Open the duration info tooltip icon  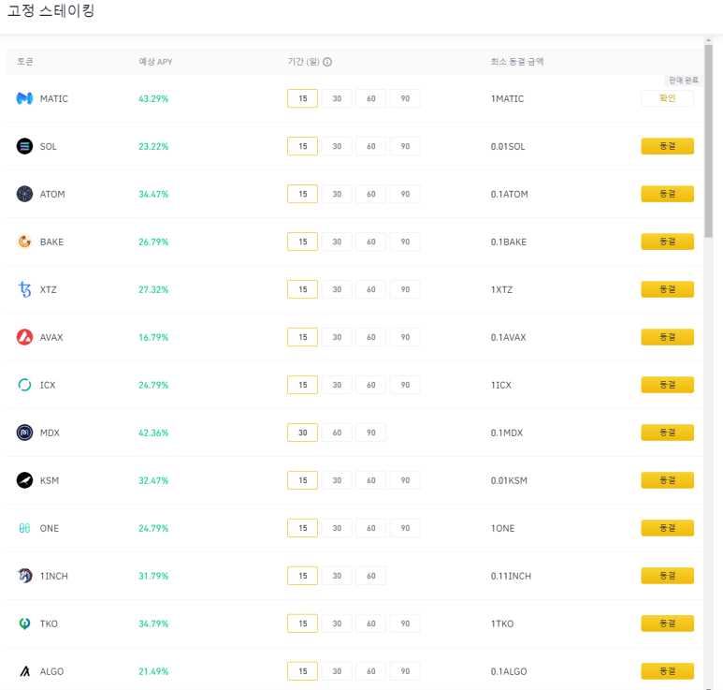click(327, 63)
